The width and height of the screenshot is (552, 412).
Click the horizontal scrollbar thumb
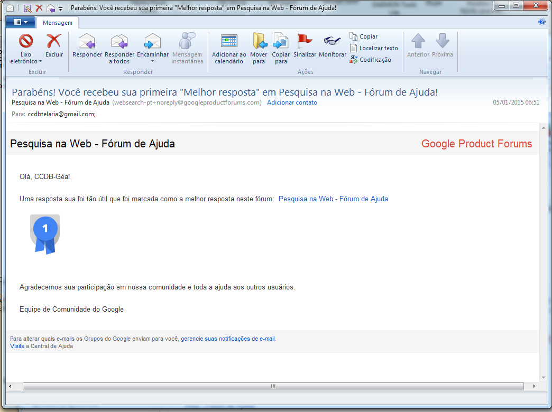point(273,387)
